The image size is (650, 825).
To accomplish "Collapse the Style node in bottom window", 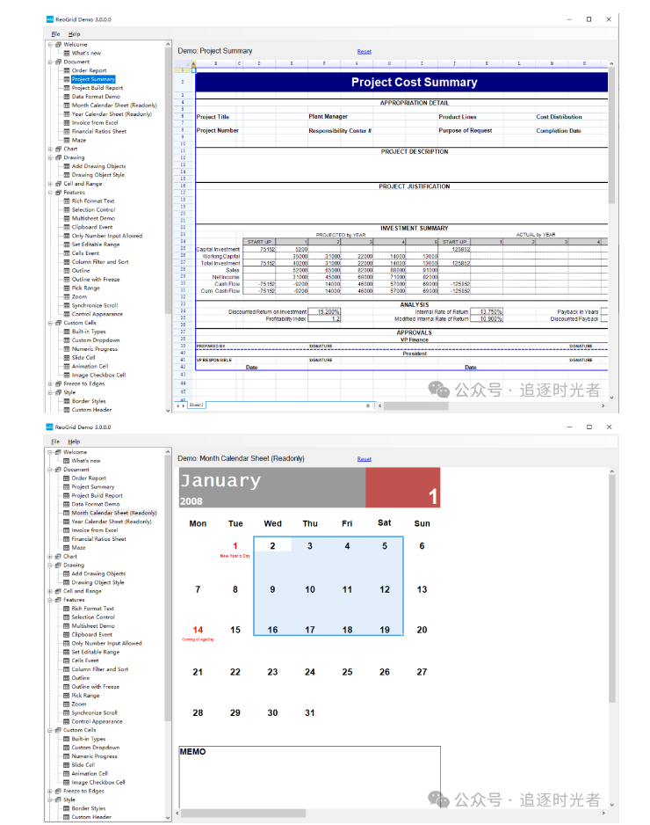I will pos(50,799).
